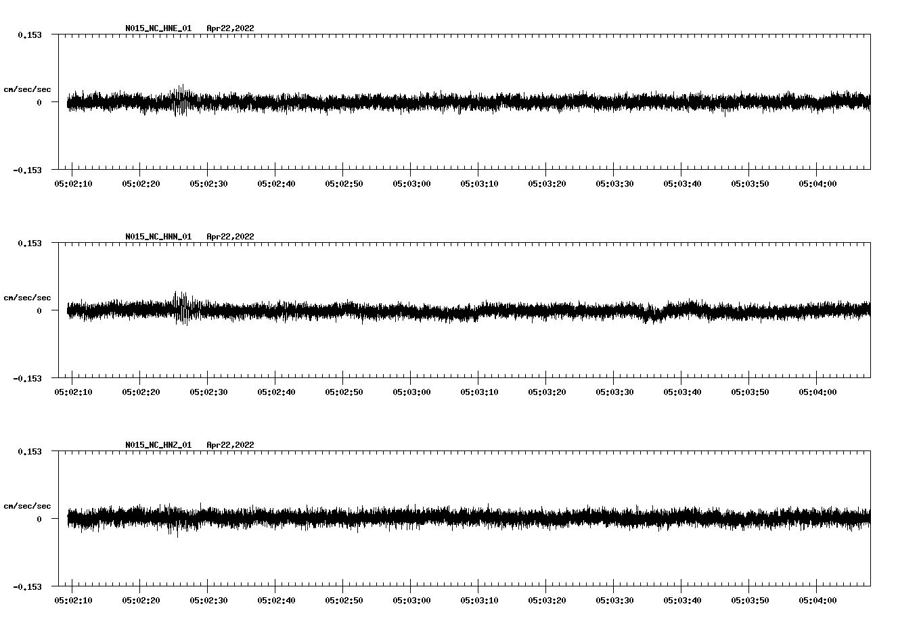
Task: Click the N015_NC_HNE_01 plot title
Action: pyautogui.click(x=158, y=28)
